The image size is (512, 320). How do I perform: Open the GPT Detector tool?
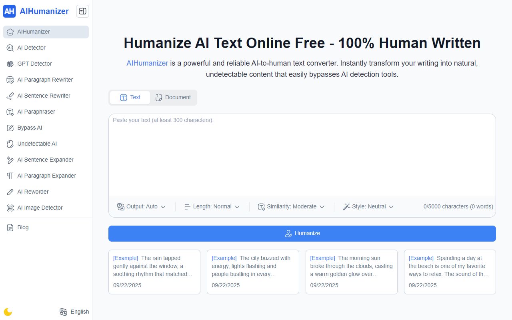[35, 64]
